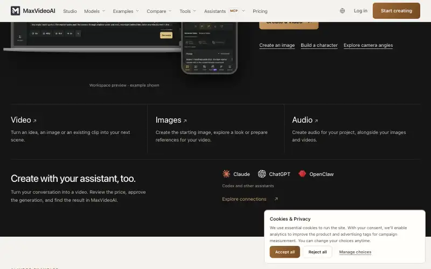Open the language globe selector
Viewport: 431px width, 269px height.
[x=342, y=11]
